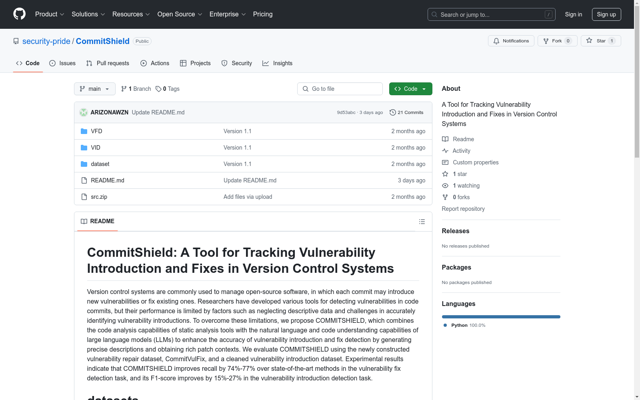Open the security-pride owner link

point(46,41)
